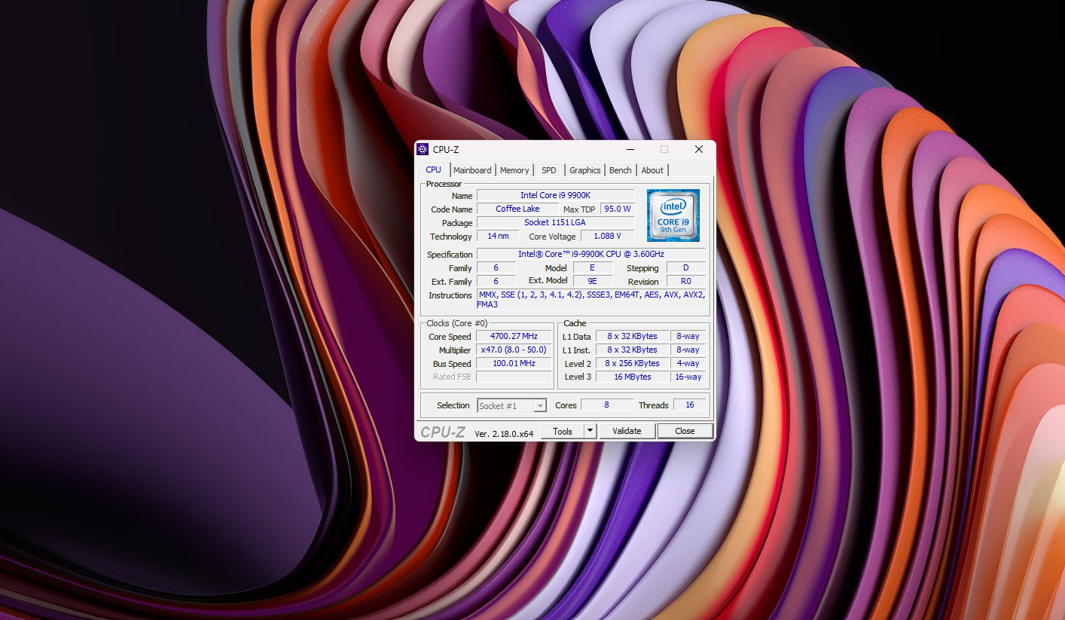The width and height of the screenshot is (1065, 620).
Task: Click the Revision value R0
Action: pos(686,281)
